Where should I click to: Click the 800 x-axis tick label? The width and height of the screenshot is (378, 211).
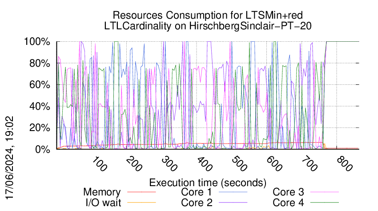(x=345, y=164)
